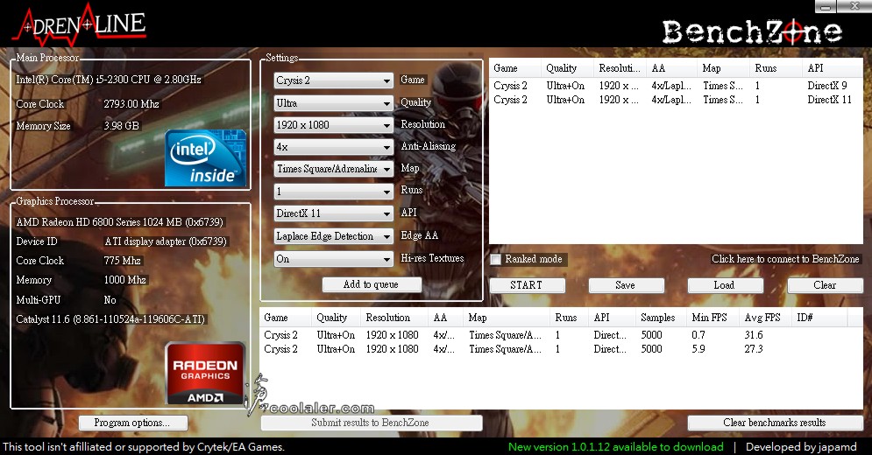Open the Game dropdown showing Crysis 2
This screenshot has height=455, width=872.
point(334,80)
